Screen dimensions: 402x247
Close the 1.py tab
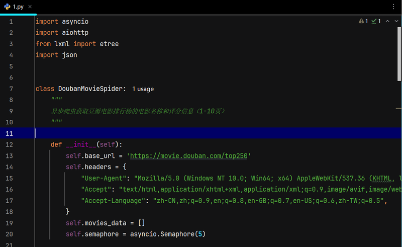click(x=30, y=7)
